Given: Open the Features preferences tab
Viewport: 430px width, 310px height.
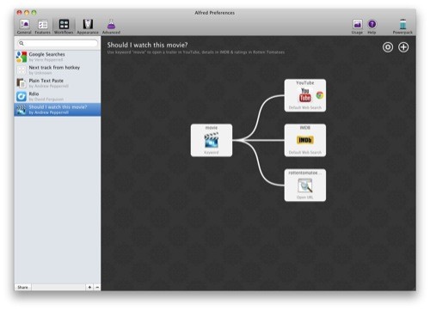Looking at the screenshot, I should pos(42,27).
